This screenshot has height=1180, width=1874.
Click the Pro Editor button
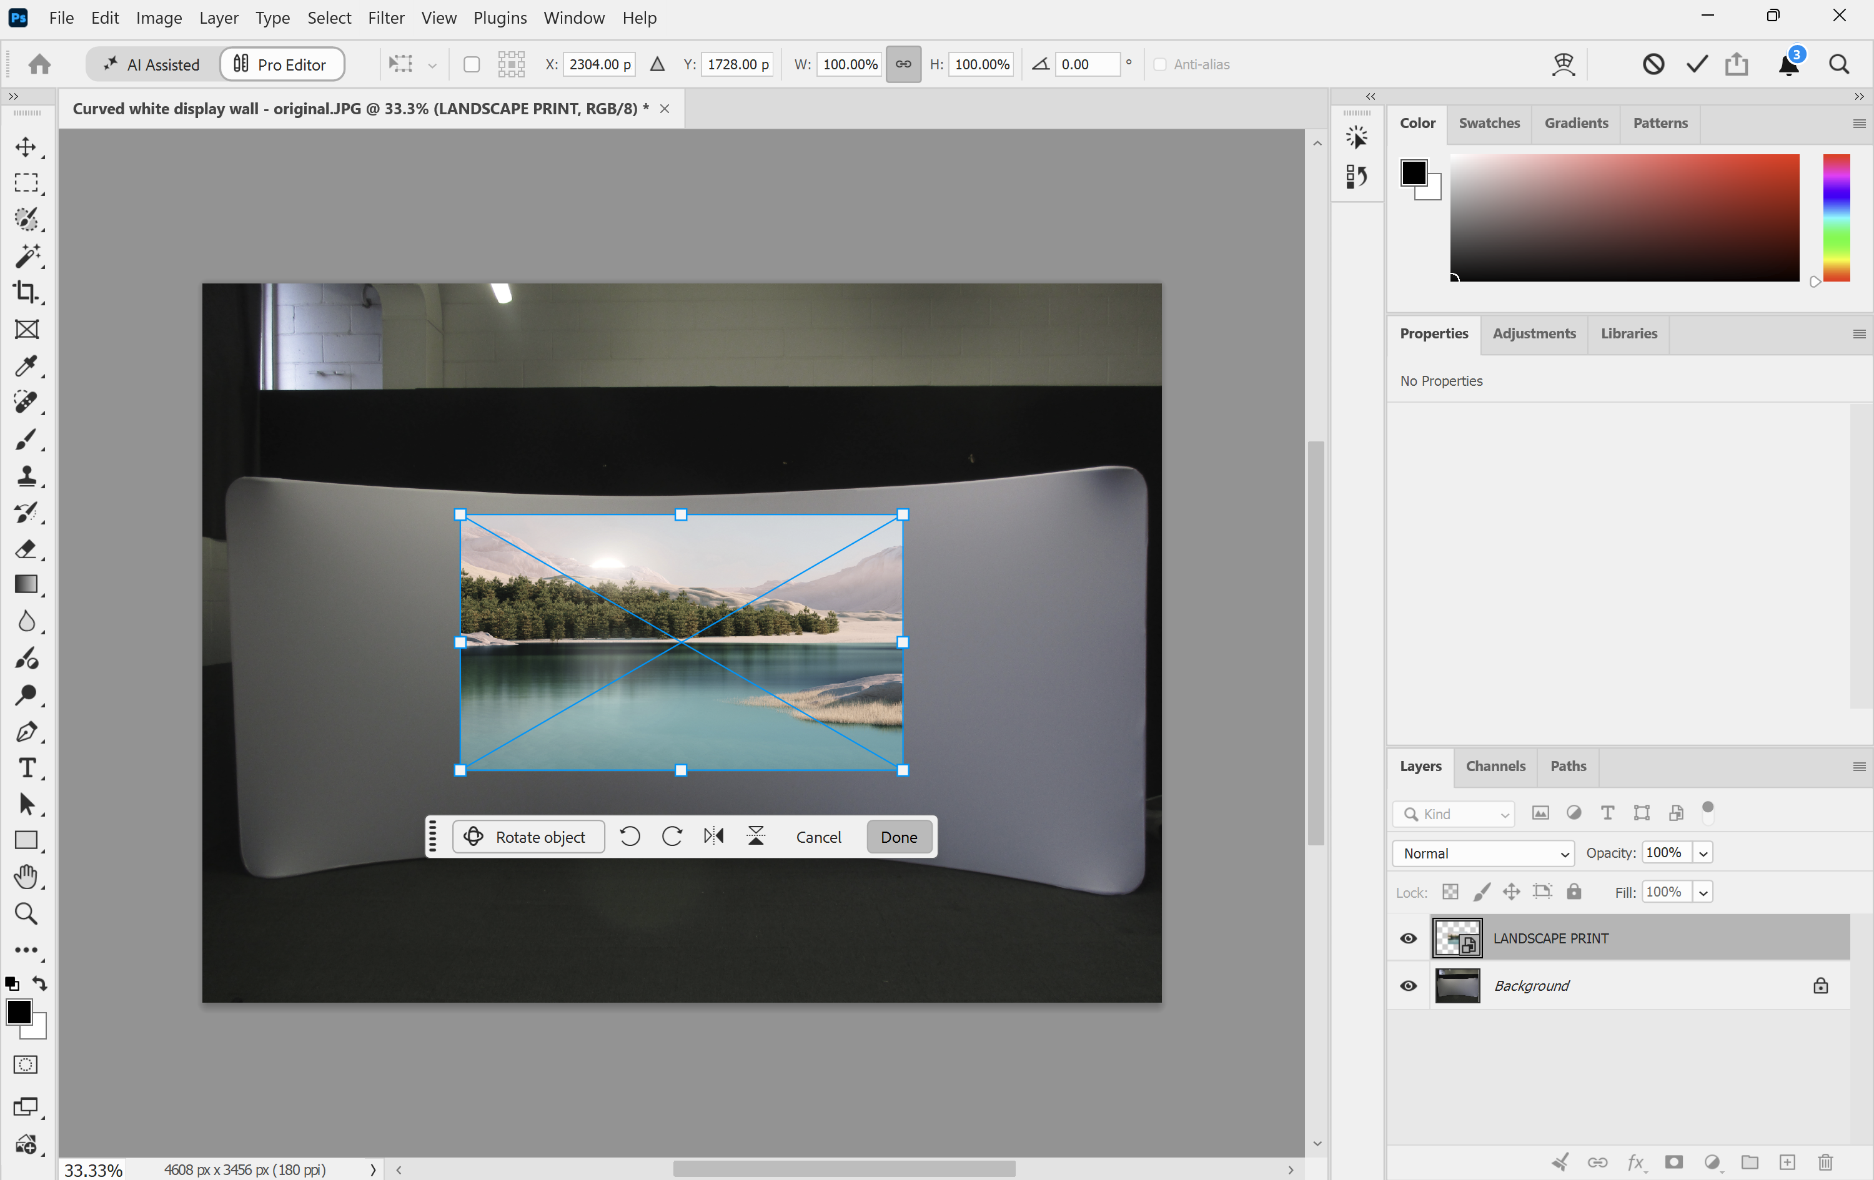[x=282, y=64]
